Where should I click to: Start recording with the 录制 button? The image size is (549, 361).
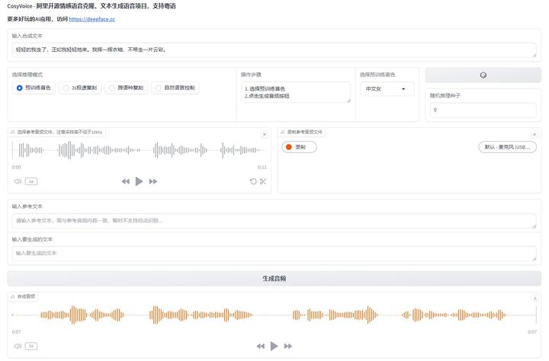(x=299, y=147)
